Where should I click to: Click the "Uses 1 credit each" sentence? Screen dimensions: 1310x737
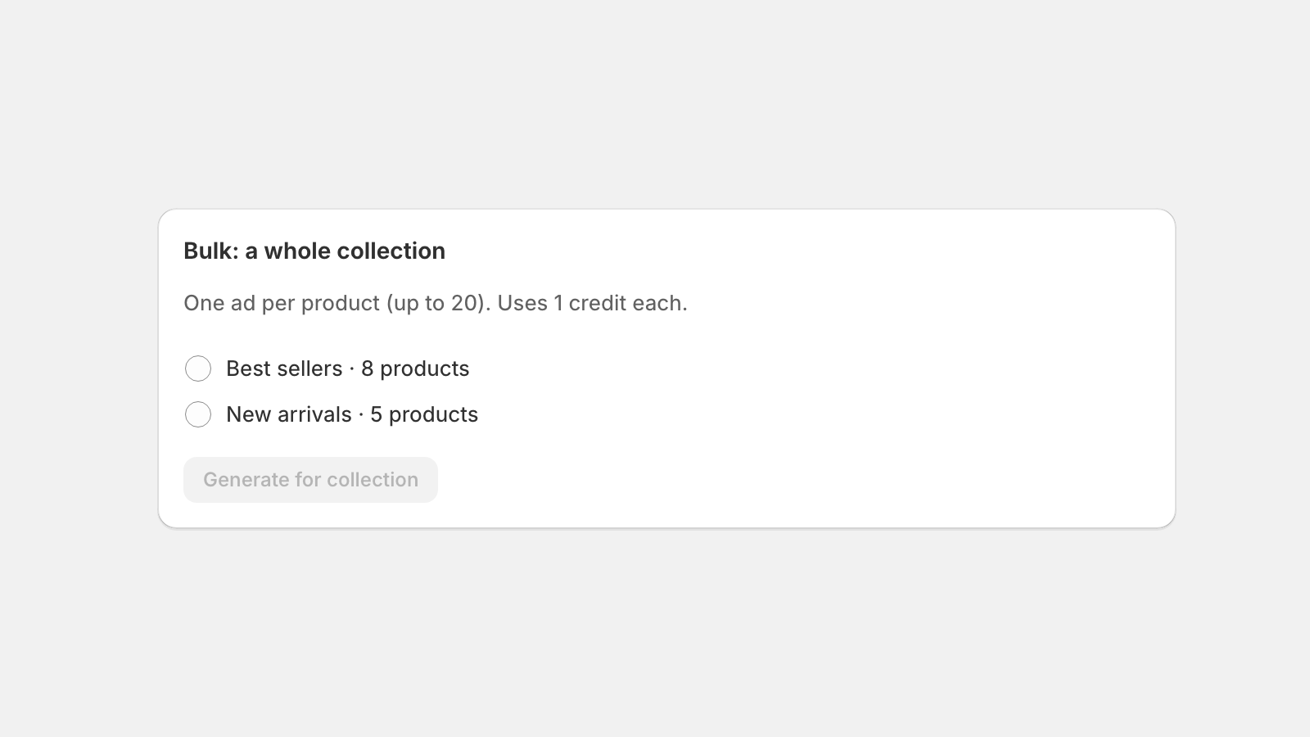(593, 303)
